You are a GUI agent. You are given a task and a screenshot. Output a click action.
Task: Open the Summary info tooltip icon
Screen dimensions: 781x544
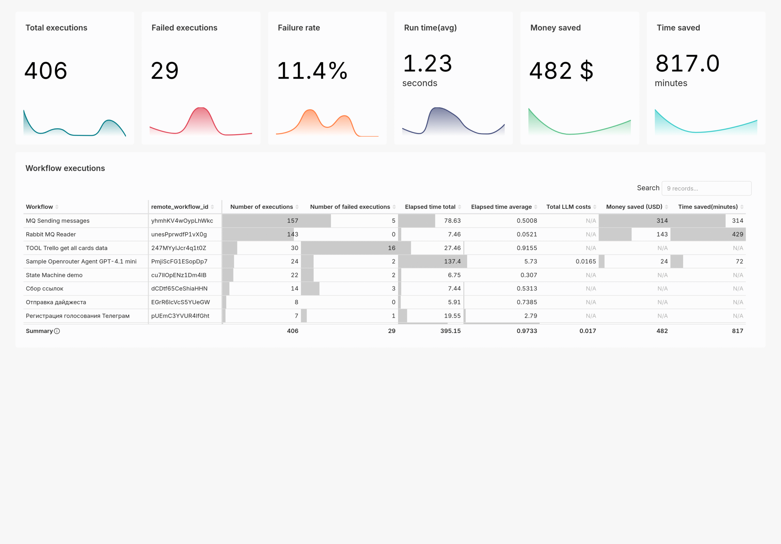click(57, 331)
